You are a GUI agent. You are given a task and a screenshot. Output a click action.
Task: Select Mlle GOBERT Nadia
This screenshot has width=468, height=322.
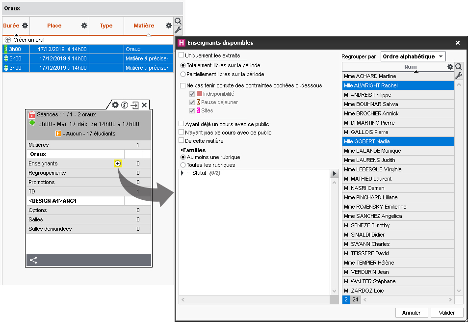tap(398, 141)
